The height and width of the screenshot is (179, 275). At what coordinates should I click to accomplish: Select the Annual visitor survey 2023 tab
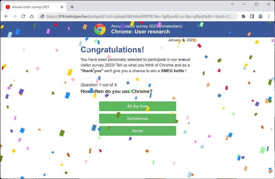[x=34, y=7]
